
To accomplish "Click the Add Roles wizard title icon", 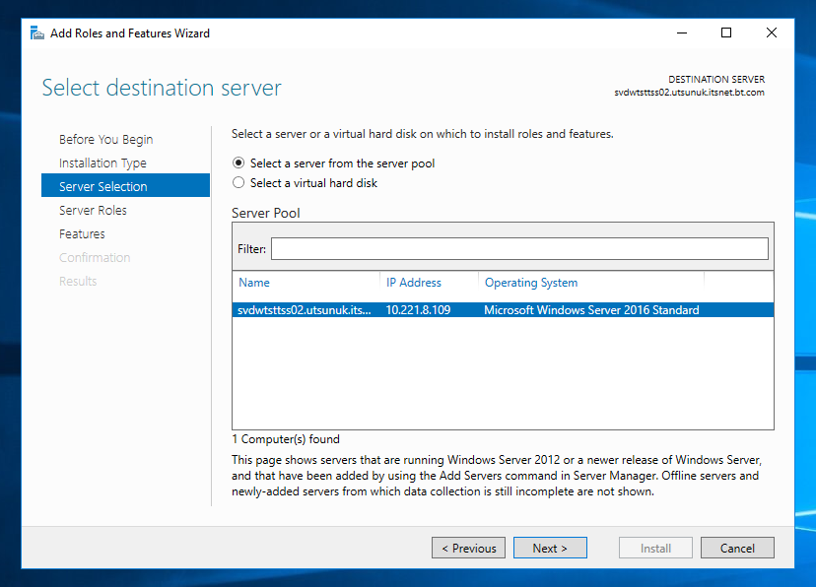I will 36,33.
